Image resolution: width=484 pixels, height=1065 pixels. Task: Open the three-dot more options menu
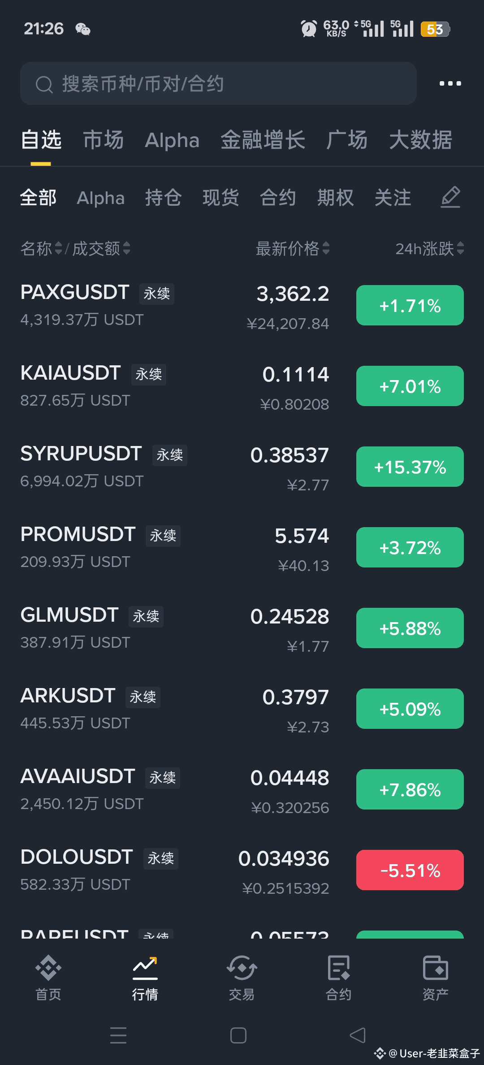tap(450, 83)
